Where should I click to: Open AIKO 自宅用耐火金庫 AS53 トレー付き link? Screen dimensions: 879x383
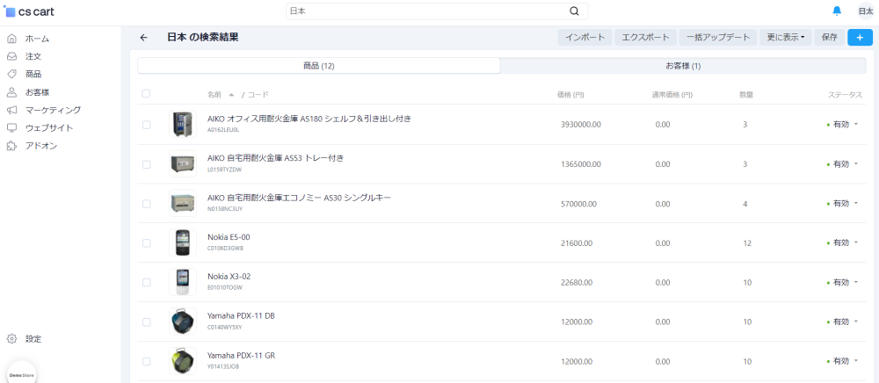click(275, 158)
